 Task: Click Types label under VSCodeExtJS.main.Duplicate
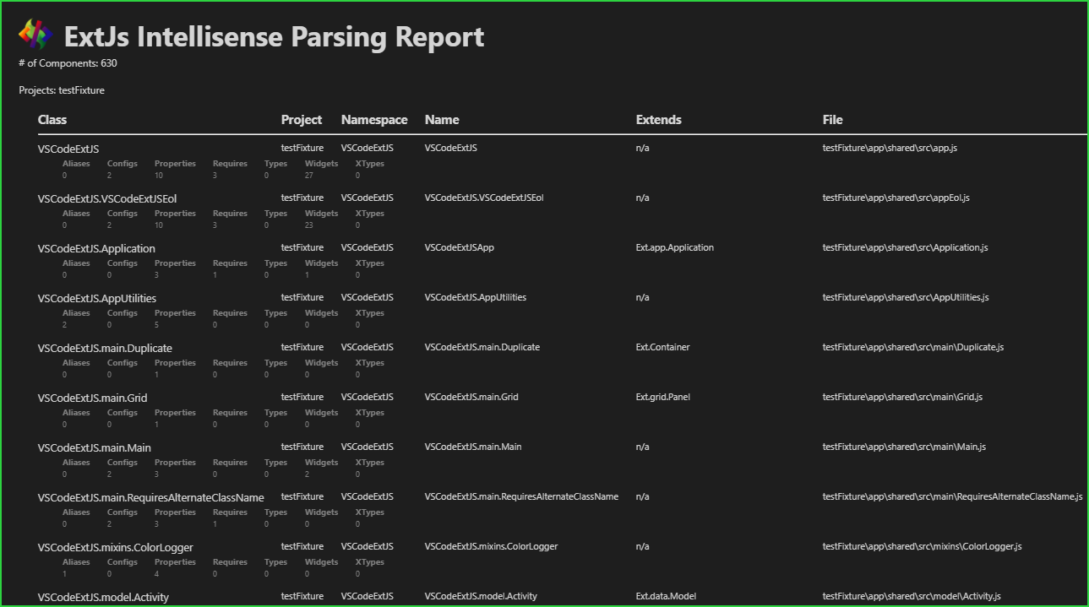pyautogui.click(x=275, y=363)
